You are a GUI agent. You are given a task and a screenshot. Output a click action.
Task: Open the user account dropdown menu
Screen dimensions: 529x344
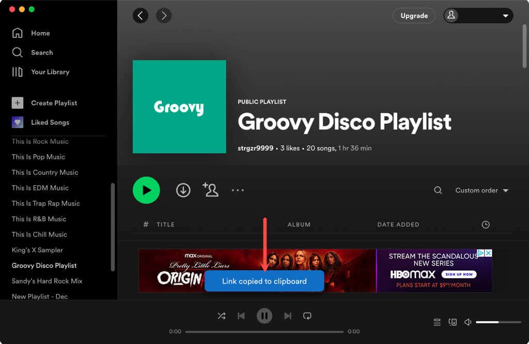[478, 15]
